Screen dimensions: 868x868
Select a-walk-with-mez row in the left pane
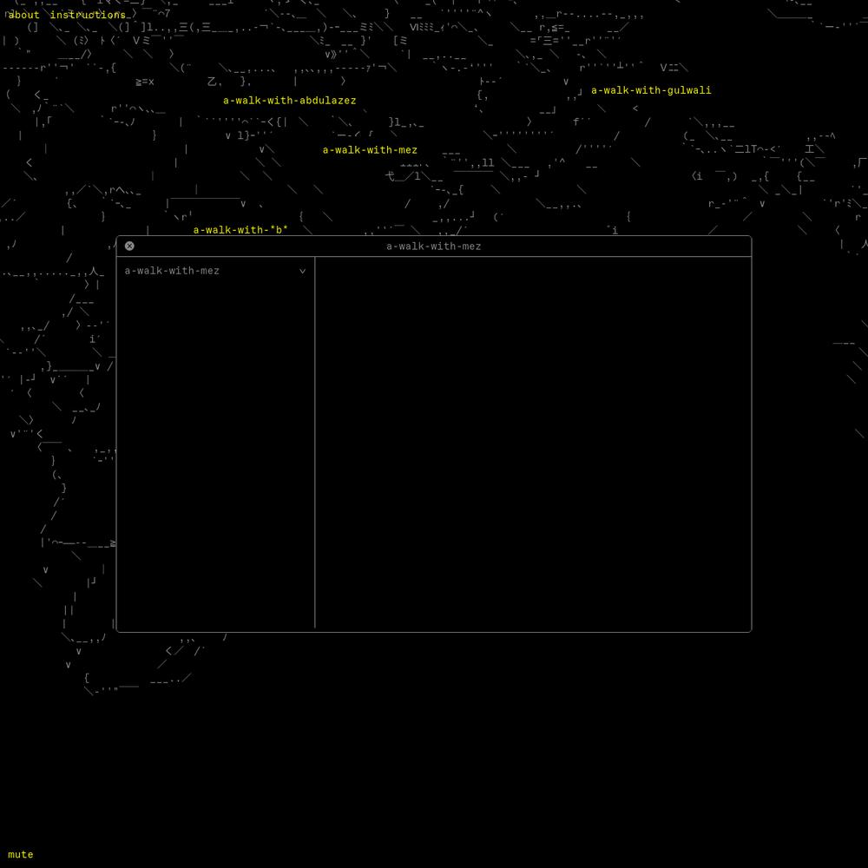tap(214, 271)
